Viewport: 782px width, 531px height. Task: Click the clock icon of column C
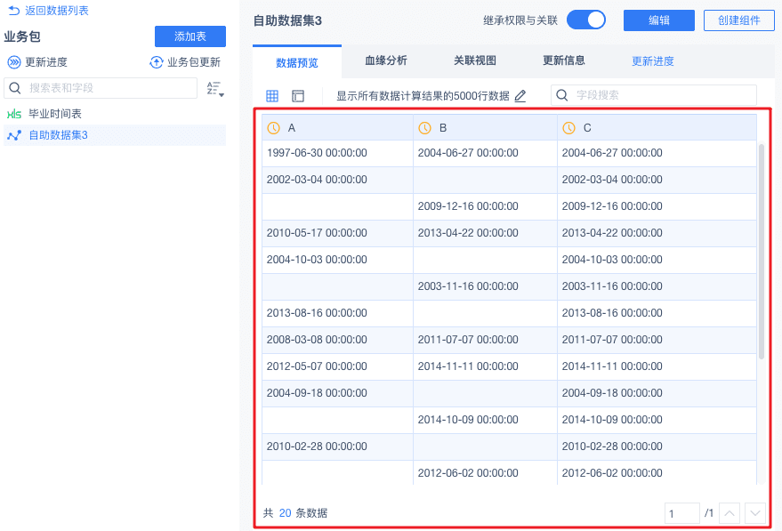569,128
